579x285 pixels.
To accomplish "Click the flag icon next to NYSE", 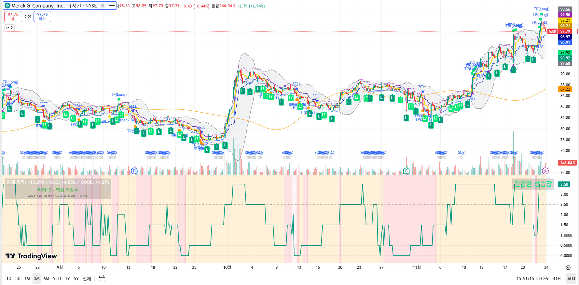I will coord(103,6).
